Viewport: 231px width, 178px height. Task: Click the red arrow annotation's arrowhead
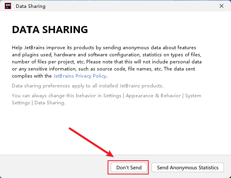[110, 153]
